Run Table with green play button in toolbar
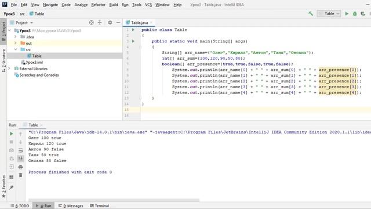The width and height of the screenshot is (371, 209). 347,14
